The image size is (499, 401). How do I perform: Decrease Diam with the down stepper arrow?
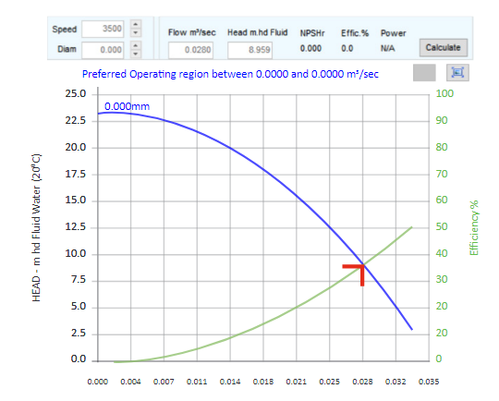136,54
